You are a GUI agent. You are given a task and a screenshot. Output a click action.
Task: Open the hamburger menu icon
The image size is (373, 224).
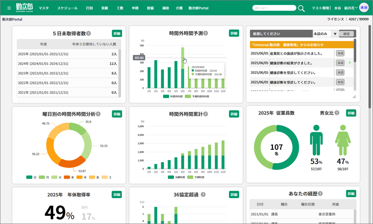point(9,8)
